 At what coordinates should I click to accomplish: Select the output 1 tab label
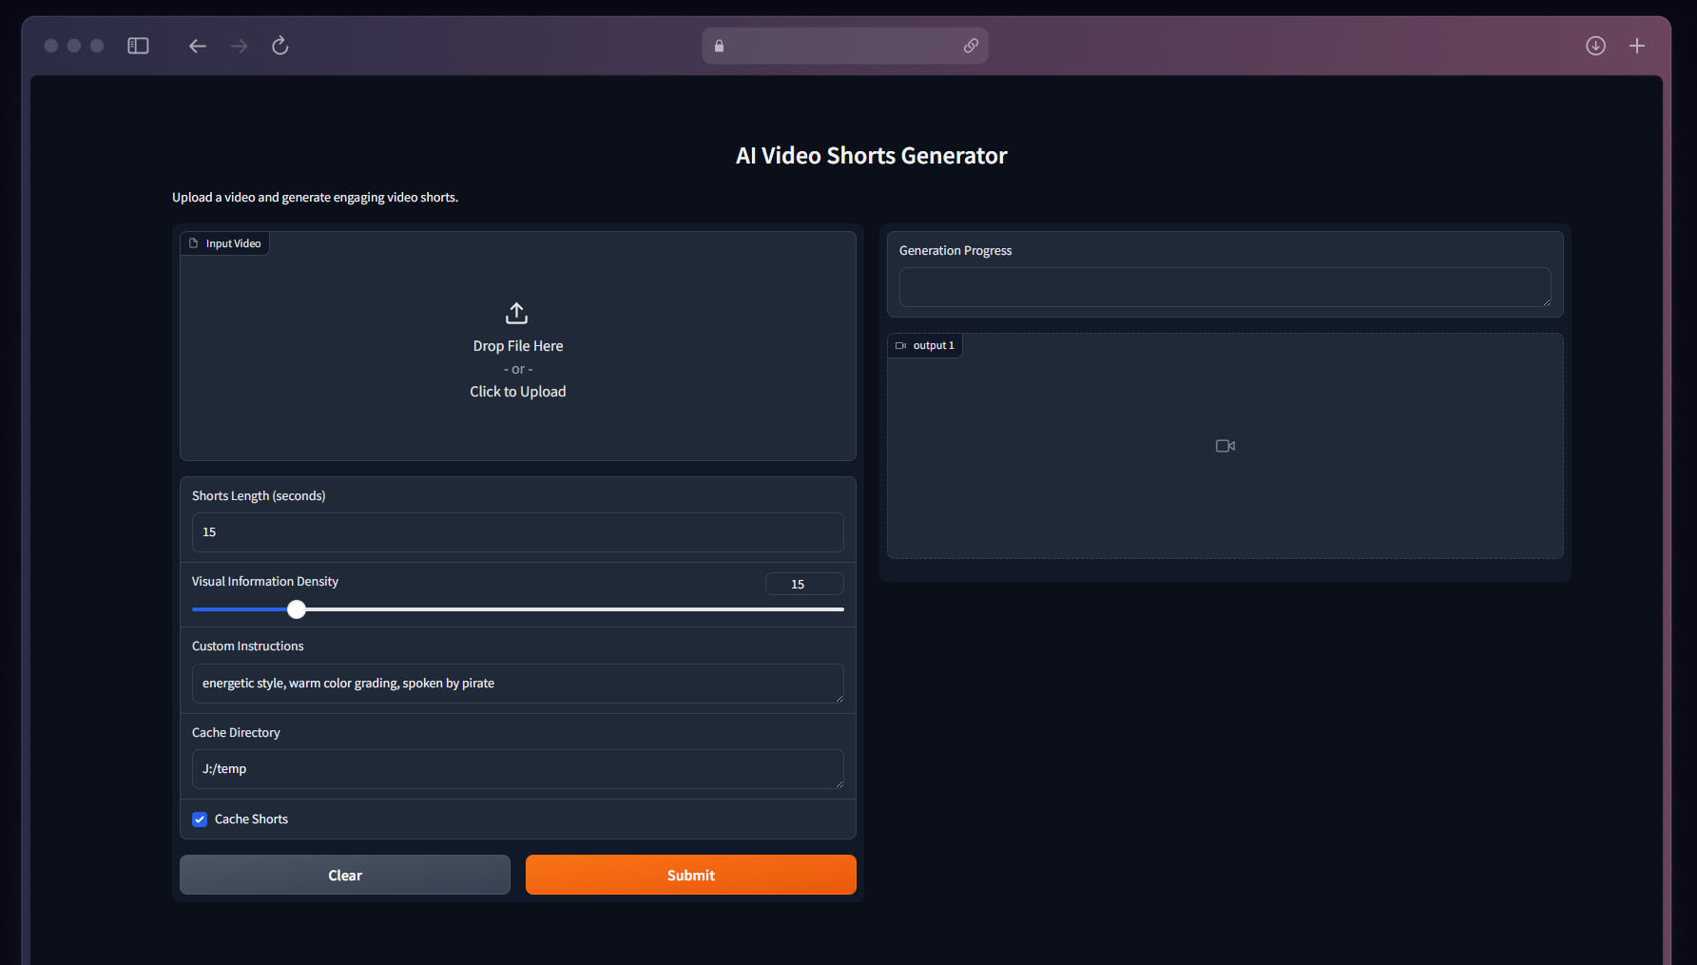click(933, 345)
